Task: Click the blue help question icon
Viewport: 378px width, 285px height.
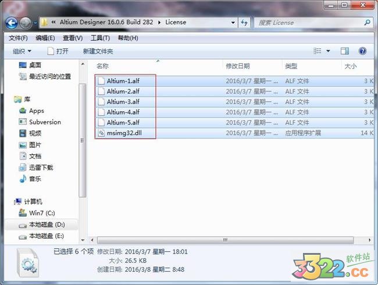Action: tap(362, 51)
